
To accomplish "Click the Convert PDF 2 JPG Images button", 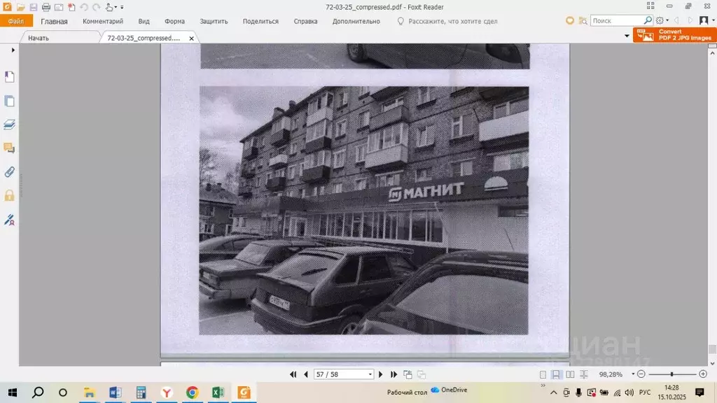I will (674, 34).
